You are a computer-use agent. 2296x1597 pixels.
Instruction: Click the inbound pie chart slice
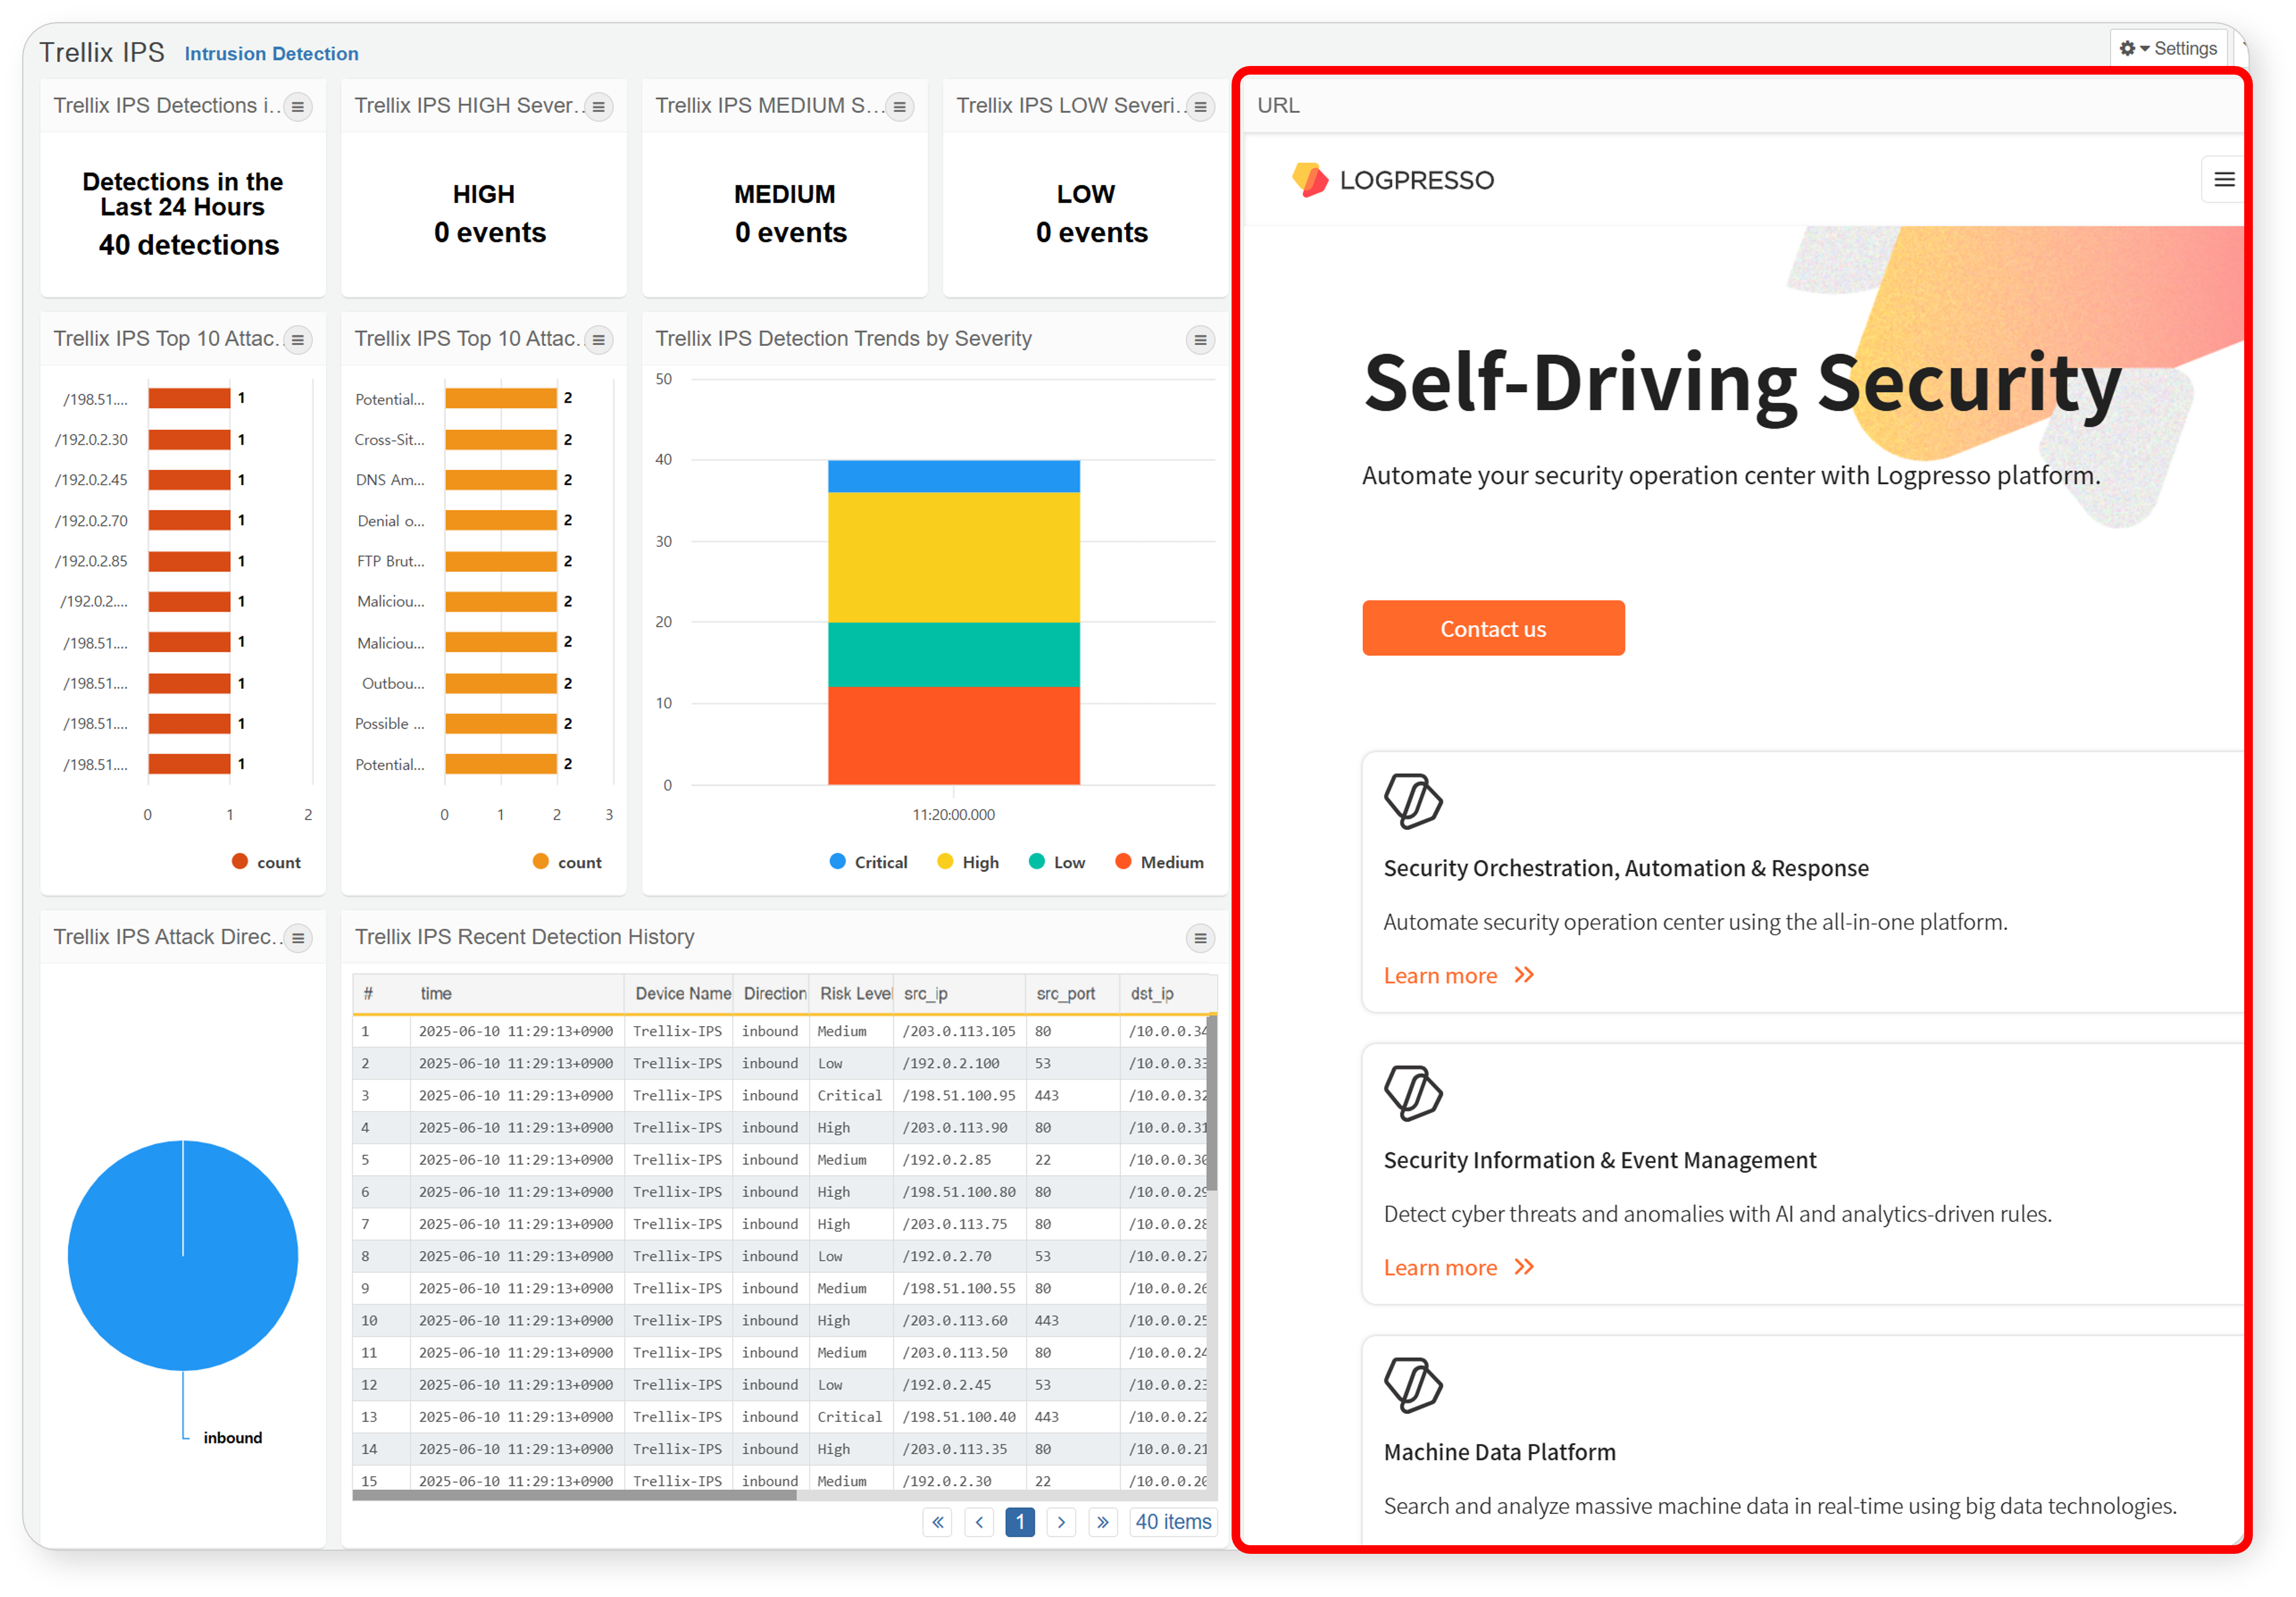tap(183, 1255)
